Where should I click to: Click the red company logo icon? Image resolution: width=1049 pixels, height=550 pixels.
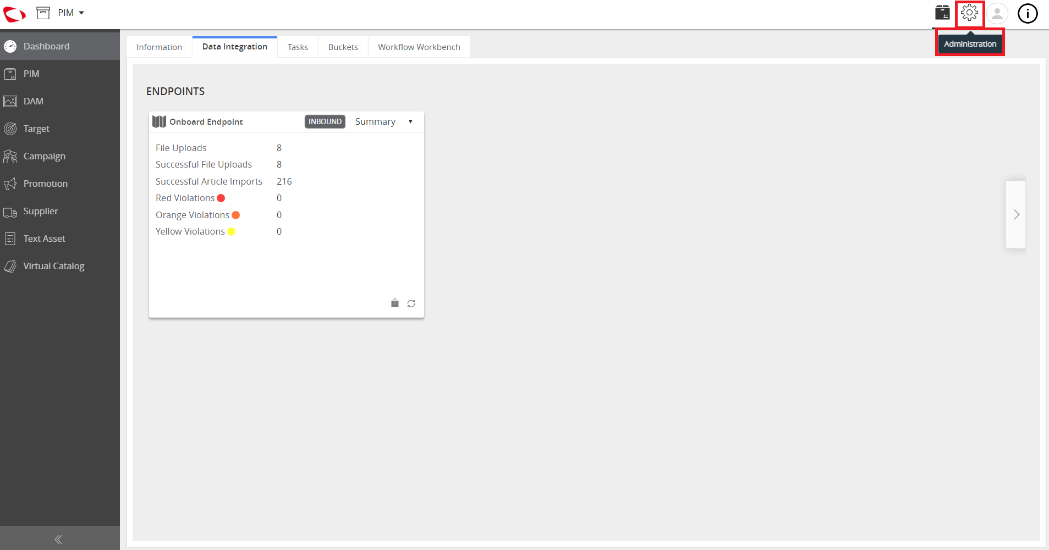(14, 14)
